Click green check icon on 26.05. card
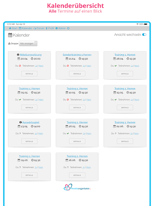 (68, 134)
